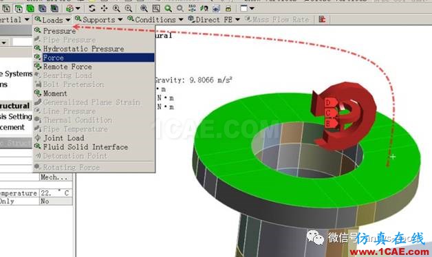Set the ISO isometric view
The image size is (432, 257).
click(193, 8)
